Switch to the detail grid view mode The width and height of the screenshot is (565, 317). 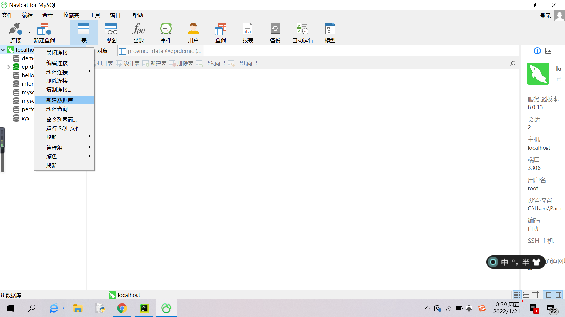coord(535,295)
